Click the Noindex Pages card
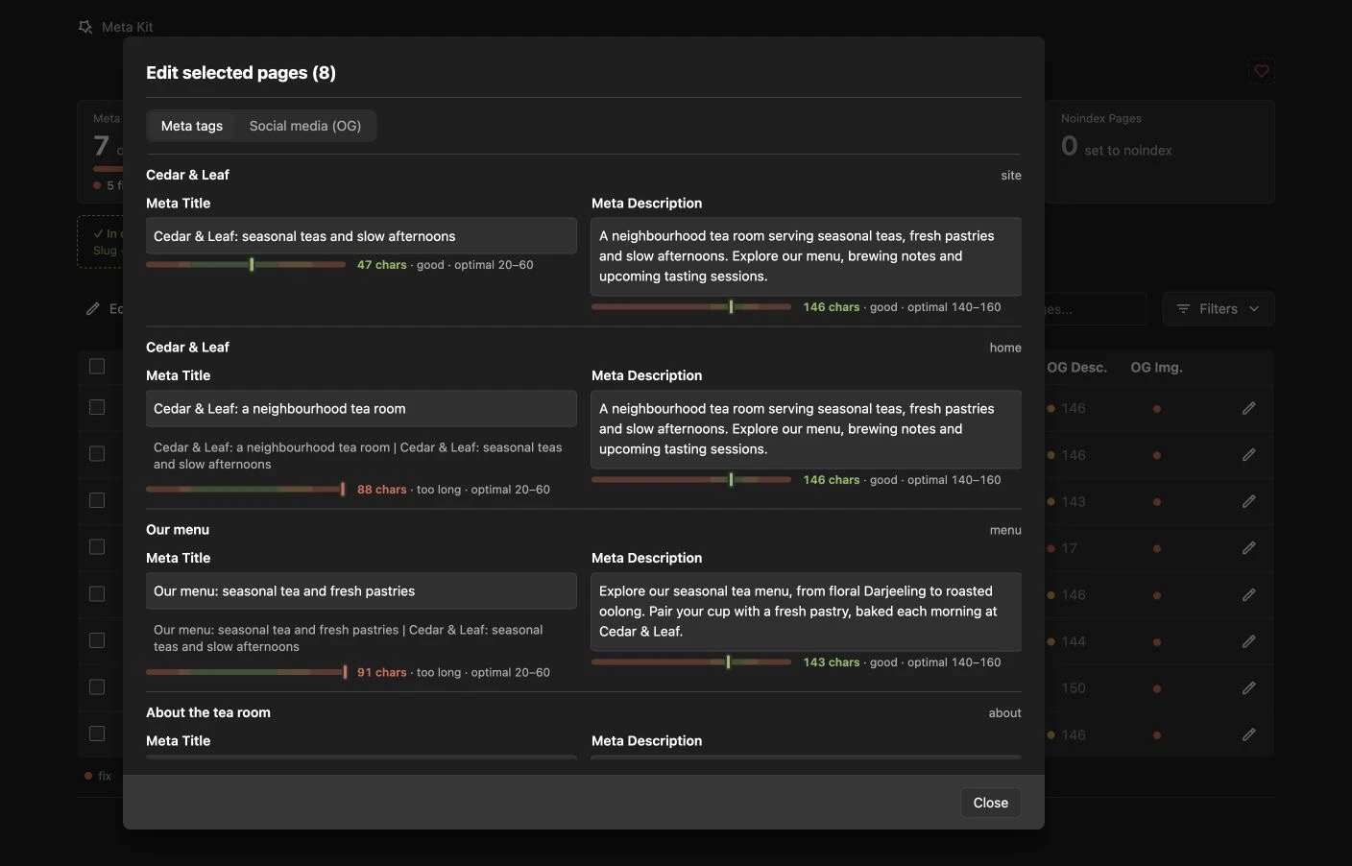 [x=1160, y=152]
